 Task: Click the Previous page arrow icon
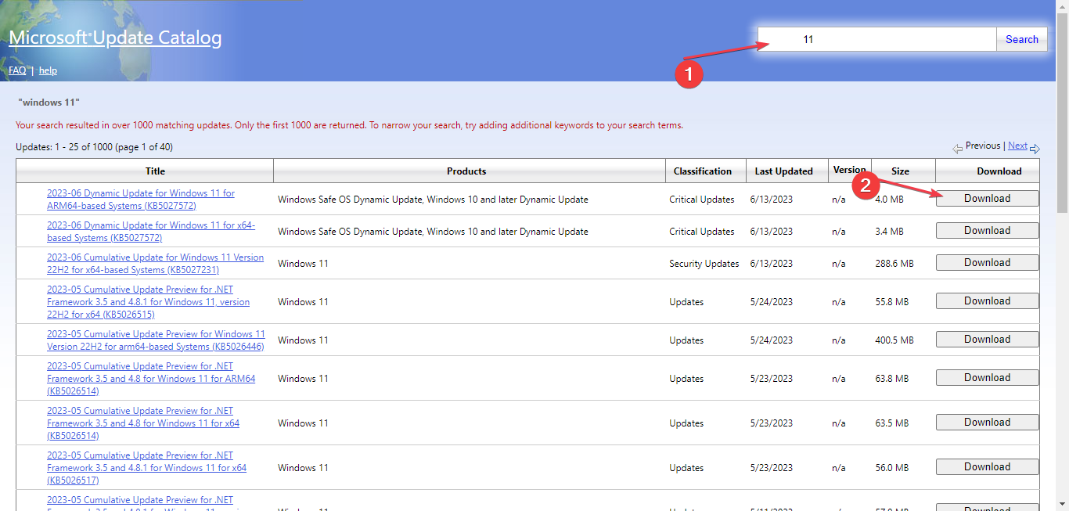(x=958, y=147)
